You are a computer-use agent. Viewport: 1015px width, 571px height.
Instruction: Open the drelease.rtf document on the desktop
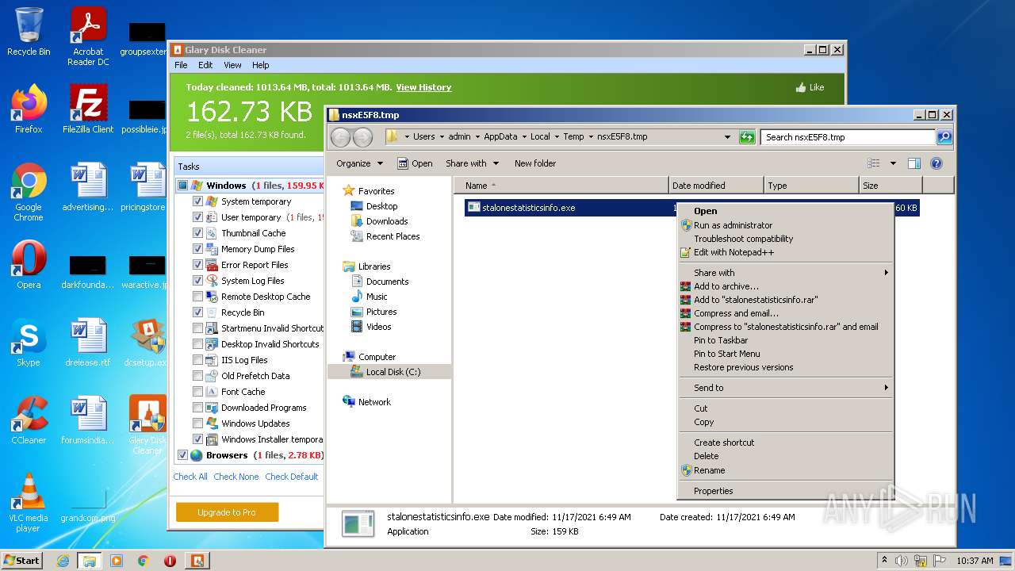(88, 343)
